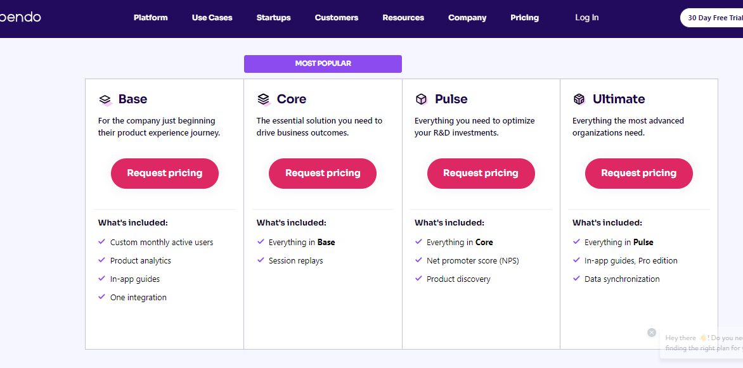Click checkmark next to Product analytics
The height and width of the screenshot is (368, 743).
click(102, 260)
